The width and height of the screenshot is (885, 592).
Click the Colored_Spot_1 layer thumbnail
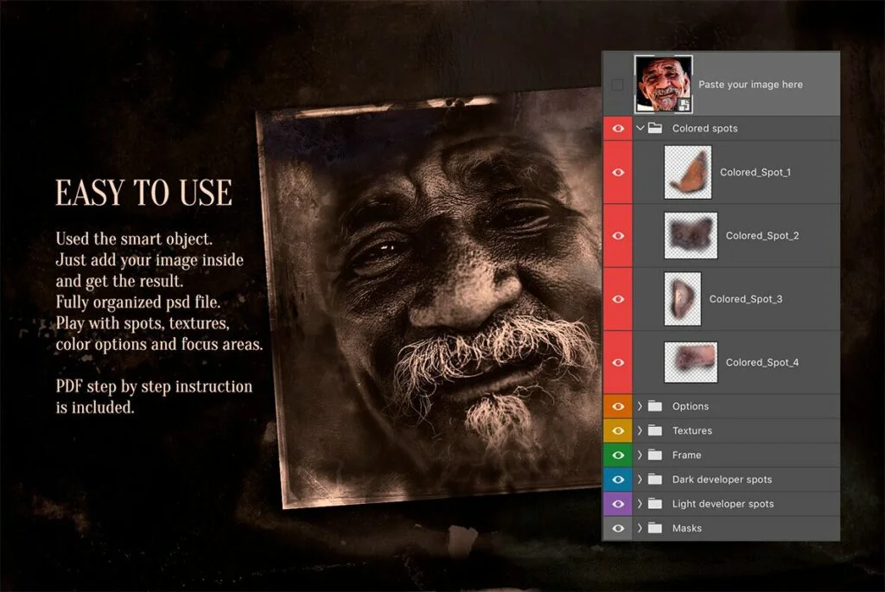pos(688,173)
